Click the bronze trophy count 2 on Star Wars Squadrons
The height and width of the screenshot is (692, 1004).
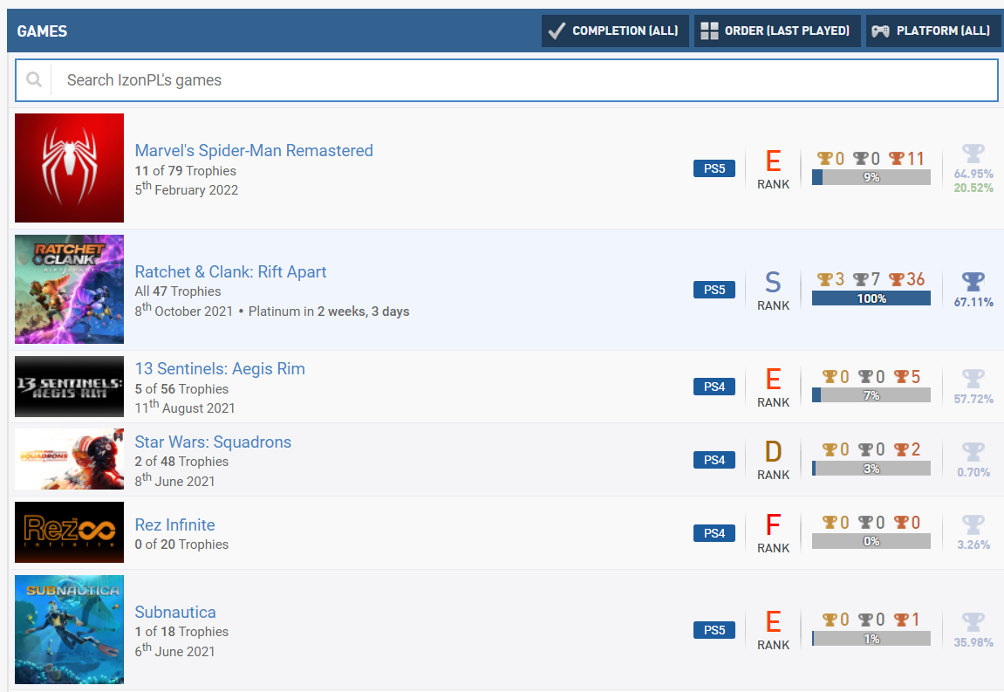coord(907,449)
